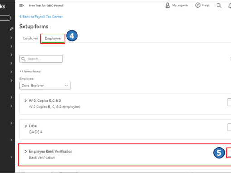Switch to the Employer tab
The width and height of the screenshot is (231, 173).
(x=30, y=38)
